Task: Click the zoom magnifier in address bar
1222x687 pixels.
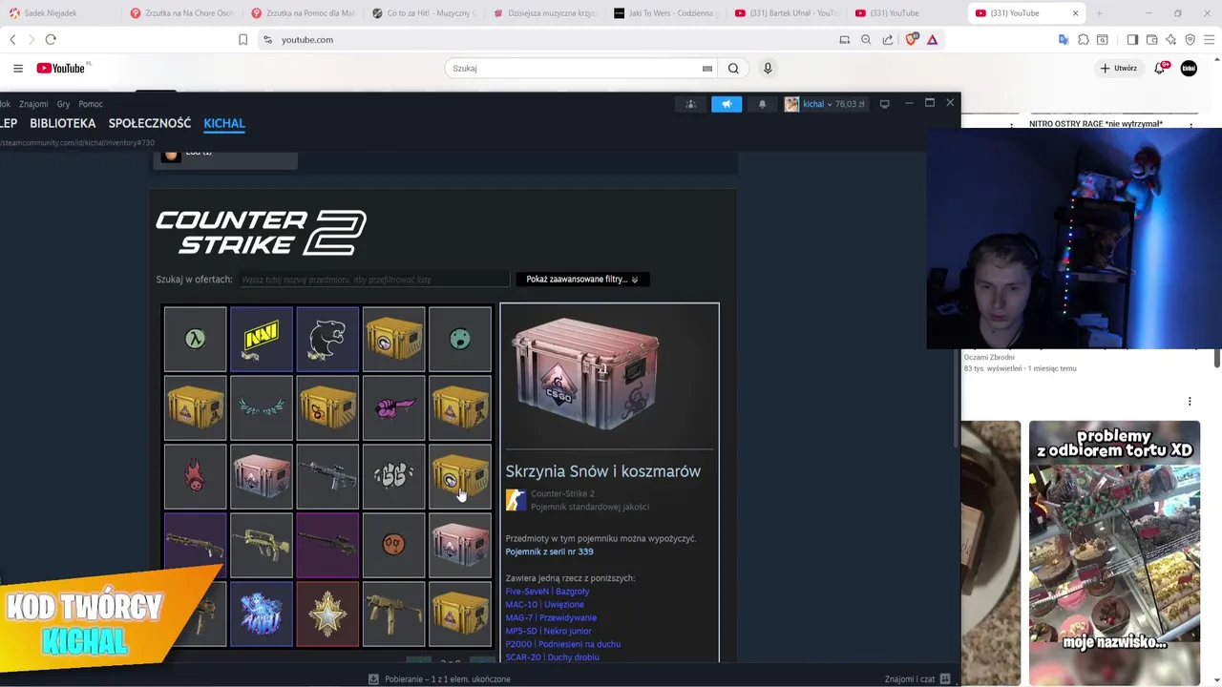Action: pyautogui.click(x=866, y=39)
